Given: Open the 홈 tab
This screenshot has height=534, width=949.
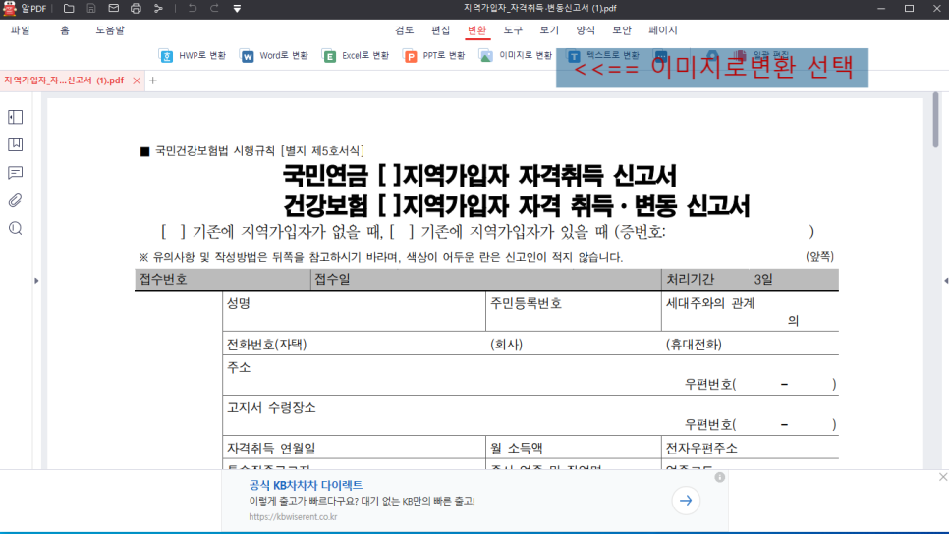Looking at the screenshot, I should click(x=65, y=30).
